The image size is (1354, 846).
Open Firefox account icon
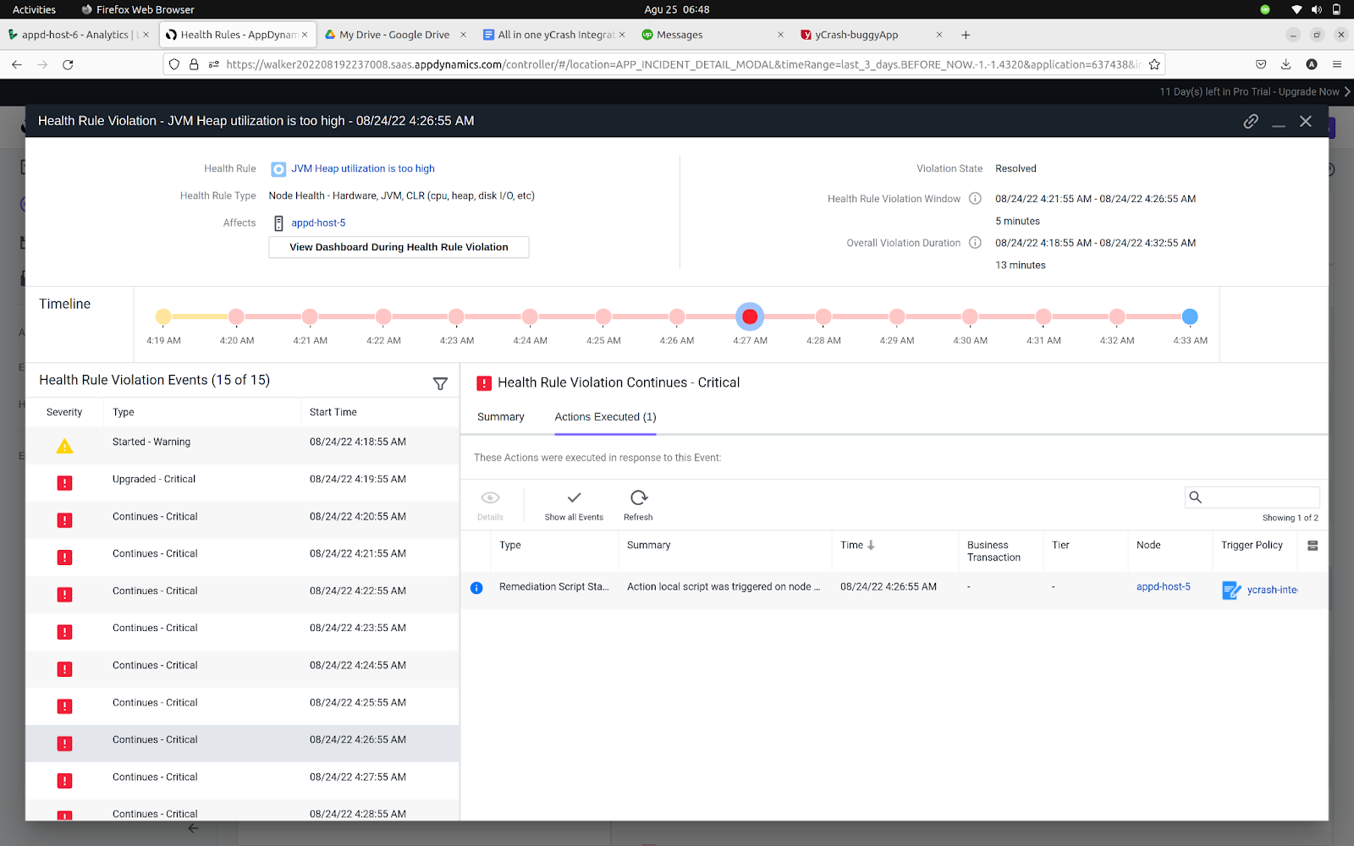click(x=1312, y=64)
